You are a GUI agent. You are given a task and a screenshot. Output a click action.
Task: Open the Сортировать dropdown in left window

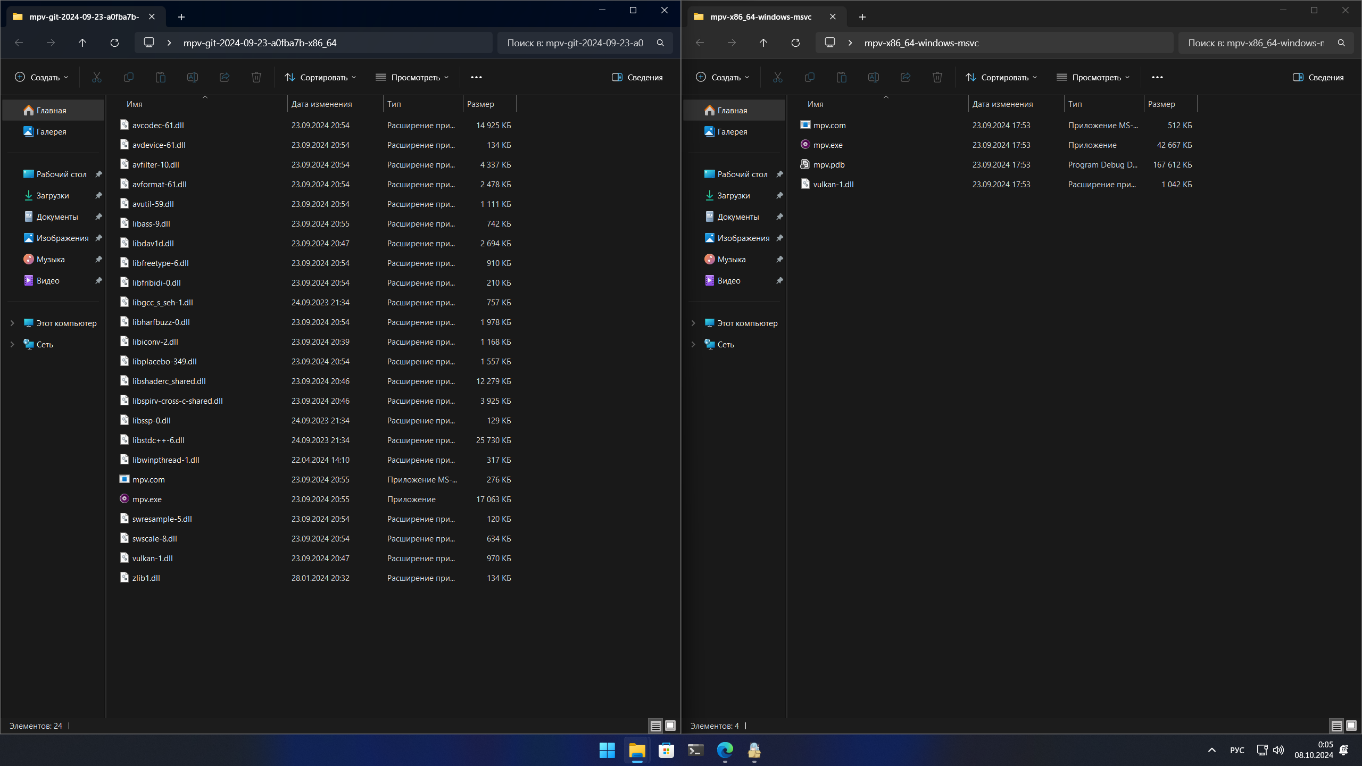click(x=320, y=78)
